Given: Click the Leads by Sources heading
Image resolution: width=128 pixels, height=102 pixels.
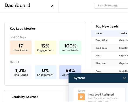Looking at the screenshot, I should pyautogui.click(x=25, y=97).
